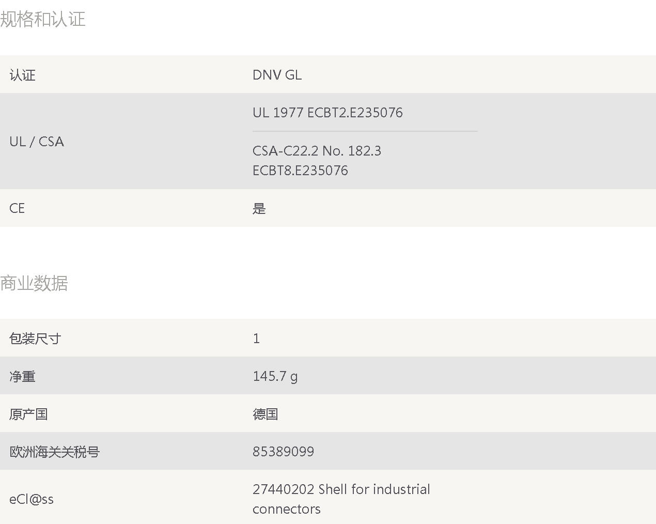Click the country value 德国

[265, 414]
